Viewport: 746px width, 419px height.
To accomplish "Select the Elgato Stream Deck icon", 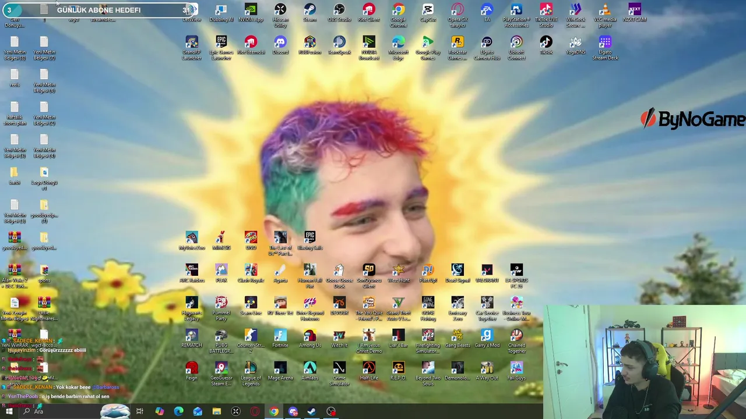I will (x=605, y=48).
